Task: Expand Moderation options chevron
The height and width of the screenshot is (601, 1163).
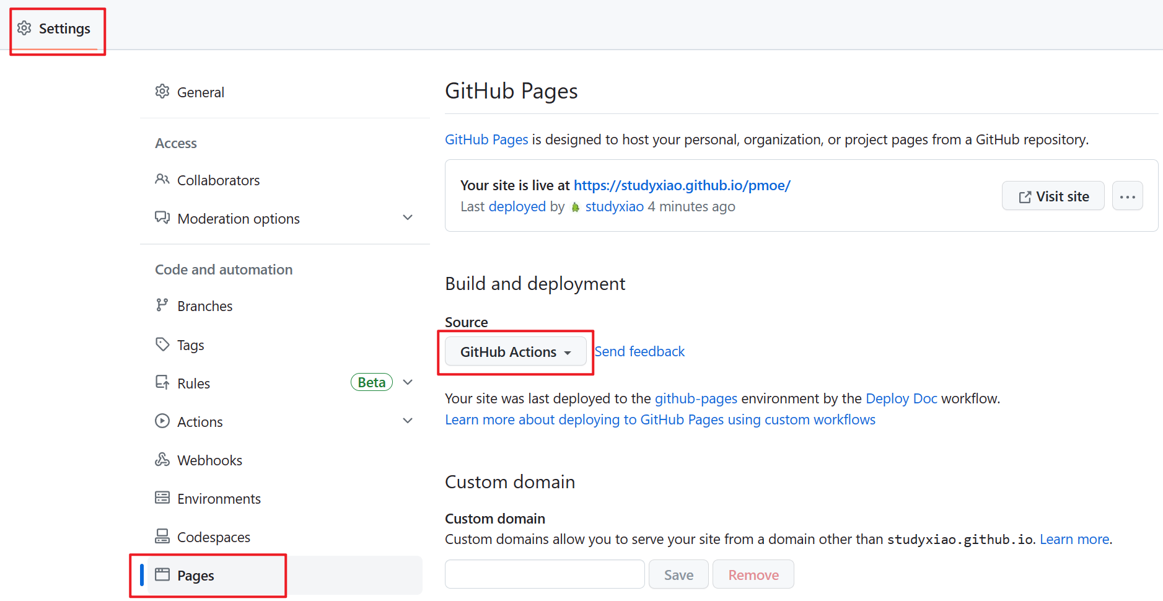Action: [408, 218]
